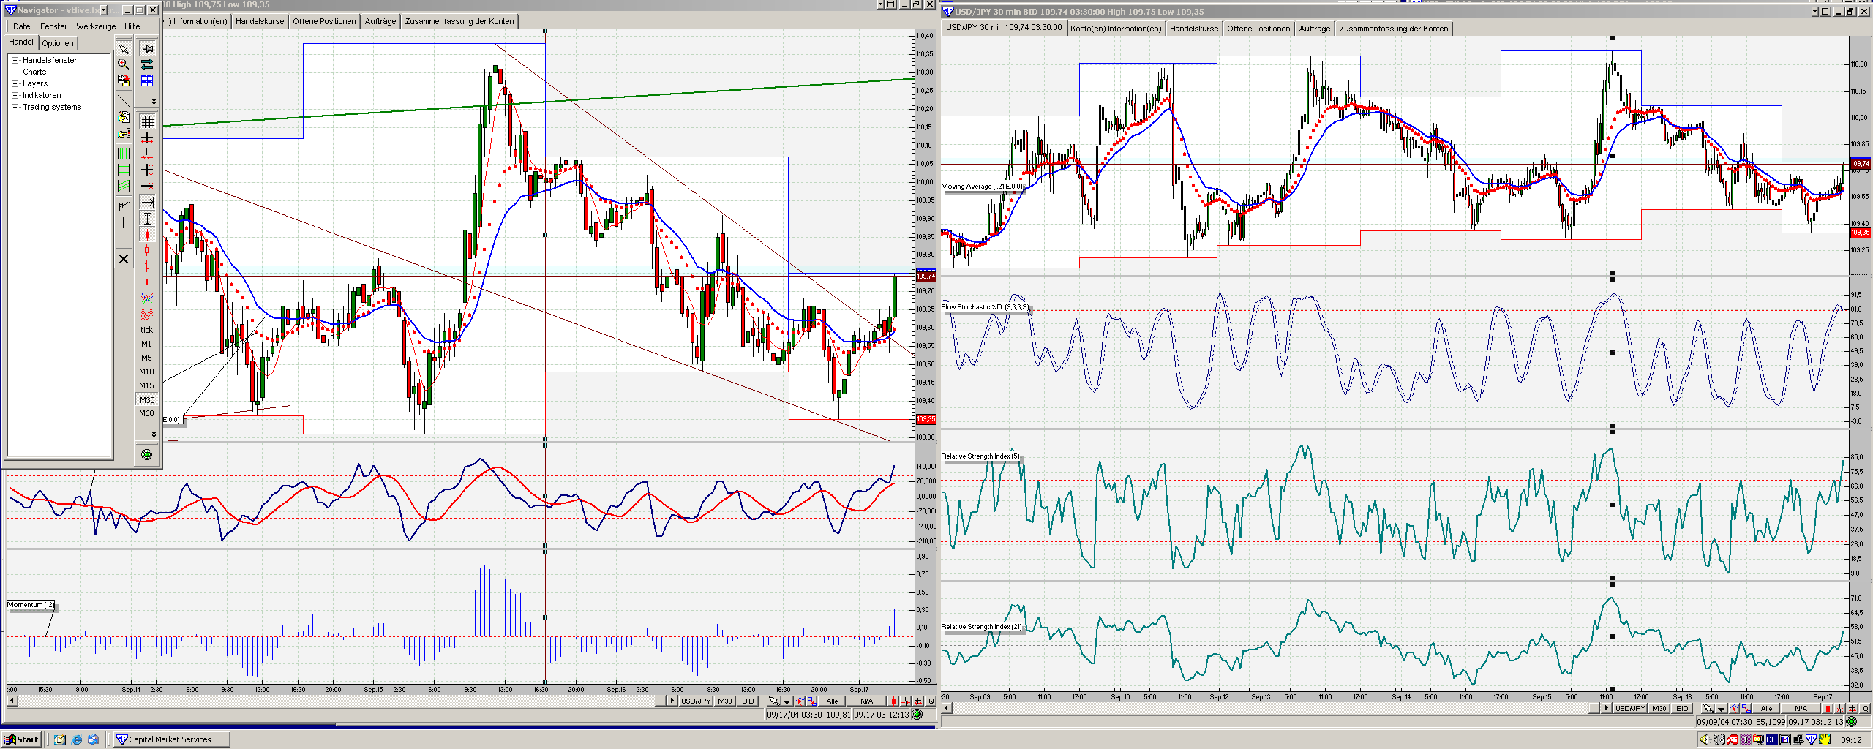
Task: Toggle the chart grid icon
Action: point(147,122)
